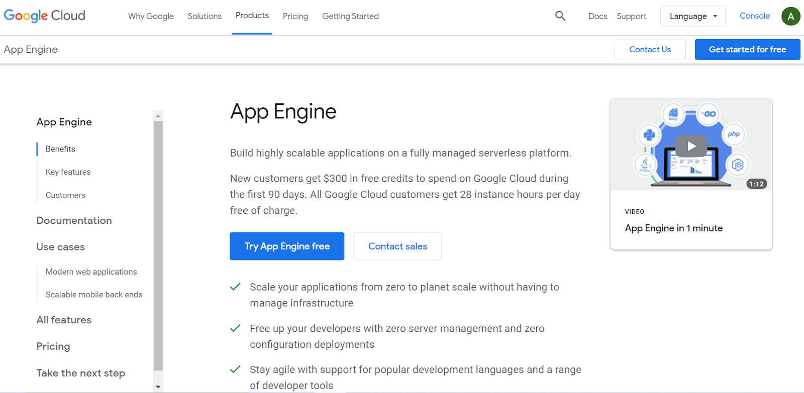Click the Try App Engine free button
Screen dimensions: 804x393
pyautogui.click(x=287, y=246)
